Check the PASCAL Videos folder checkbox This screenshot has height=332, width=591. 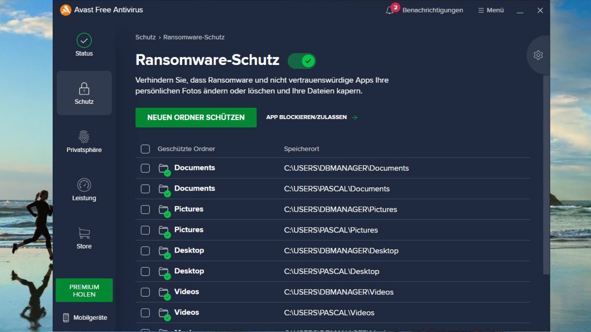(x=145, y=313)
